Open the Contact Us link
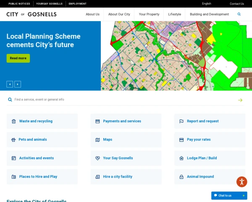 (237, 4)
